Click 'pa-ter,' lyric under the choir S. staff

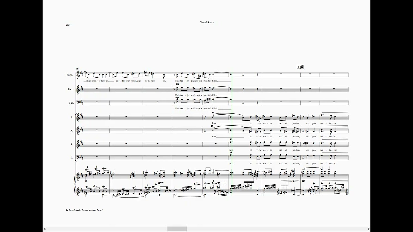point(296,123)
